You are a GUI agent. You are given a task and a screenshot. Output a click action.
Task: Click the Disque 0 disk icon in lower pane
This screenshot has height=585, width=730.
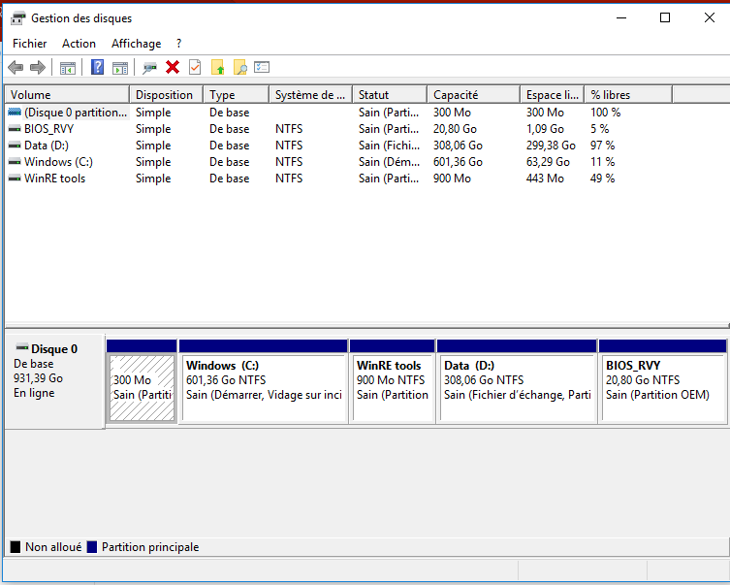[x=22, y=347]
